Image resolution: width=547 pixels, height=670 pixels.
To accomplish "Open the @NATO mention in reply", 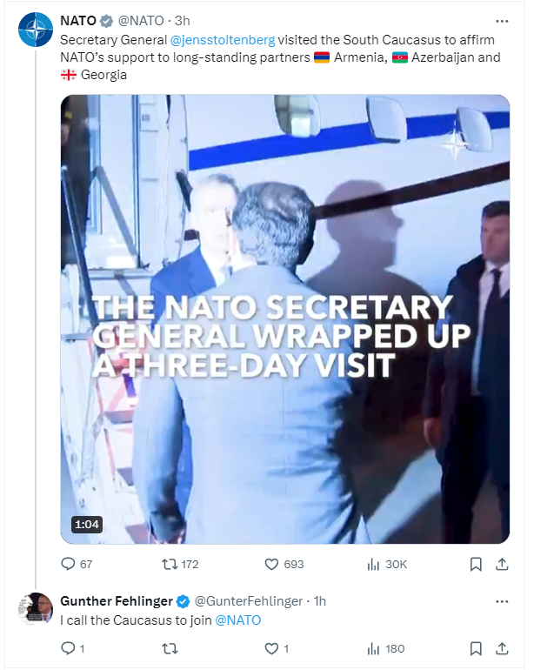I will [x=237, y=620].
